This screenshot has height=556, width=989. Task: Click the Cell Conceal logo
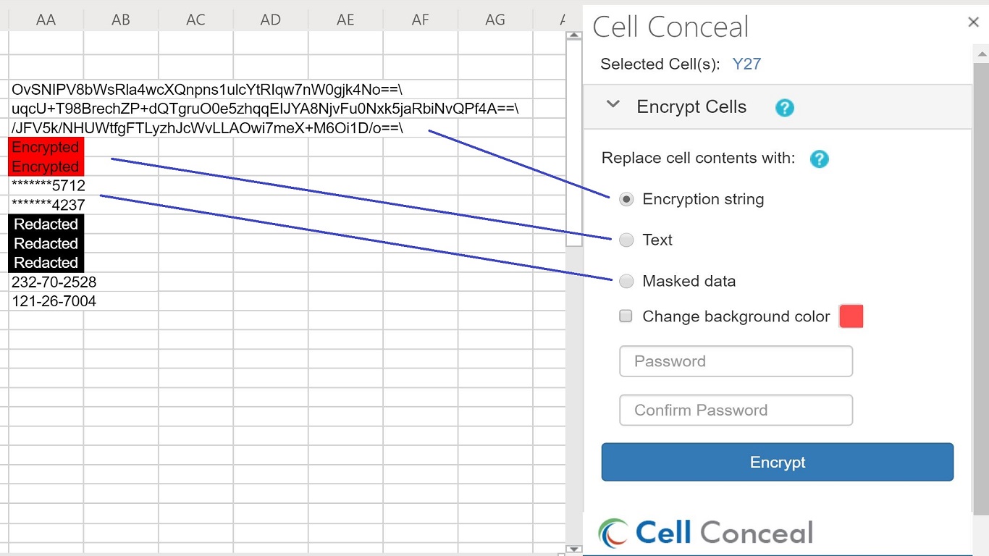(x=706, y=532)
